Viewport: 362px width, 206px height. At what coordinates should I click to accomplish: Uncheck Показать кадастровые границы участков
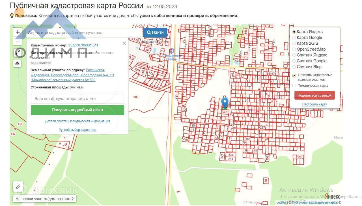[294, 75]
